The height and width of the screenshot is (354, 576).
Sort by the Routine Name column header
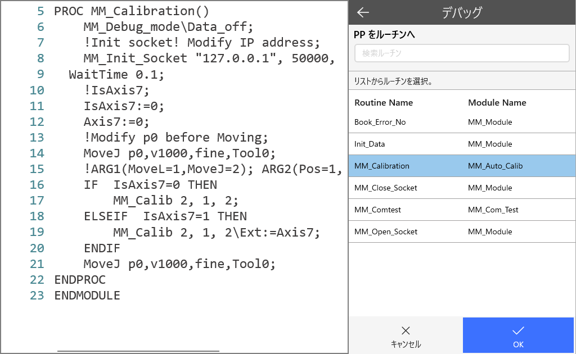click(384, 103)
